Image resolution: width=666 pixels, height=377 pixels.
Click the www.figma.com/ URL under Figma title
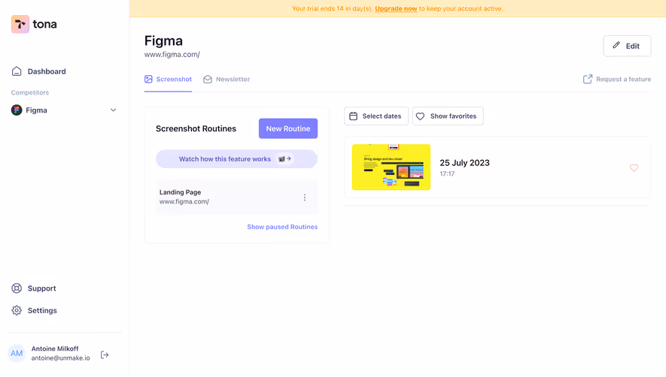click(172, 55)
